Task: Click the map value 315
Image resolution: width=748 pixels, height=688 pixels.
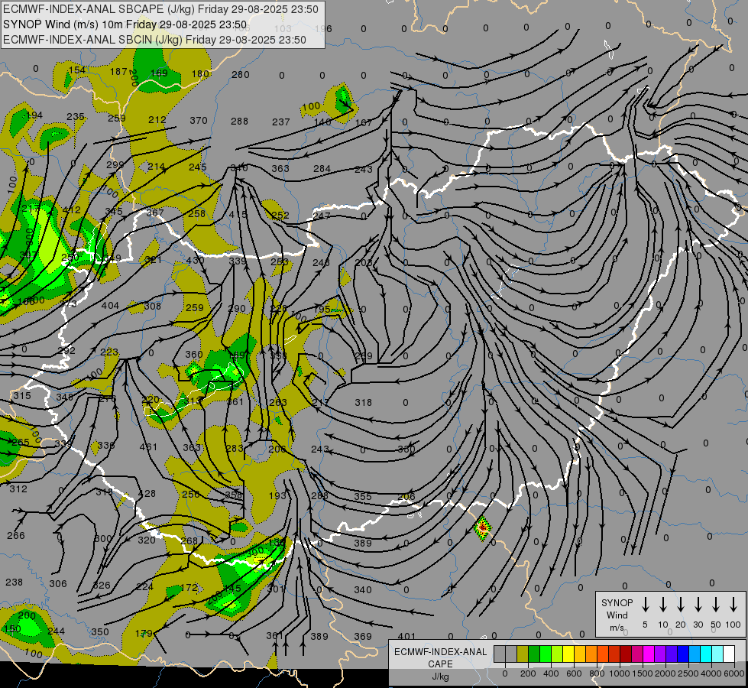Action: click(22, 396)
